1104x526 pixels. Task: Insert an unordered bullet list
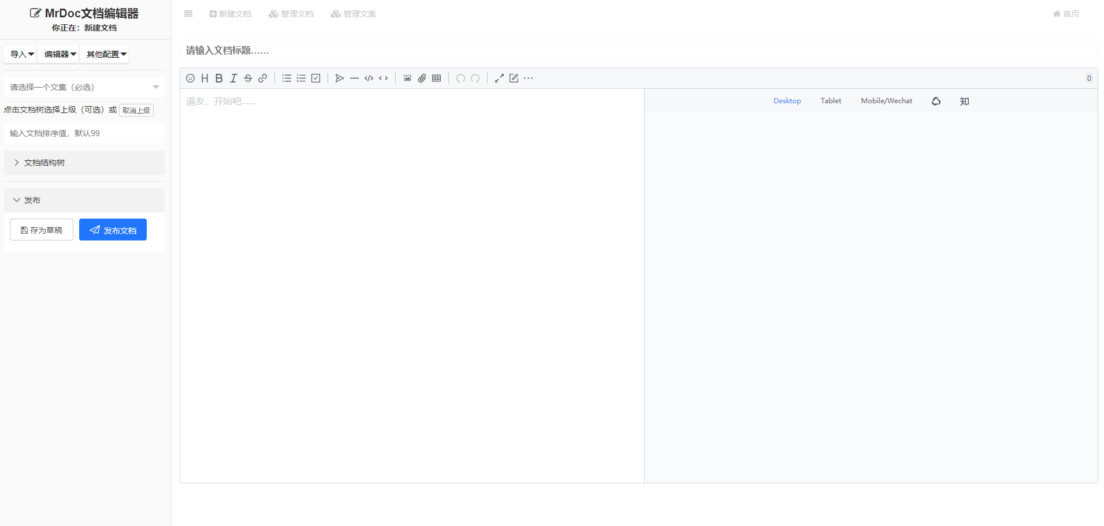(x=287, y=78)
